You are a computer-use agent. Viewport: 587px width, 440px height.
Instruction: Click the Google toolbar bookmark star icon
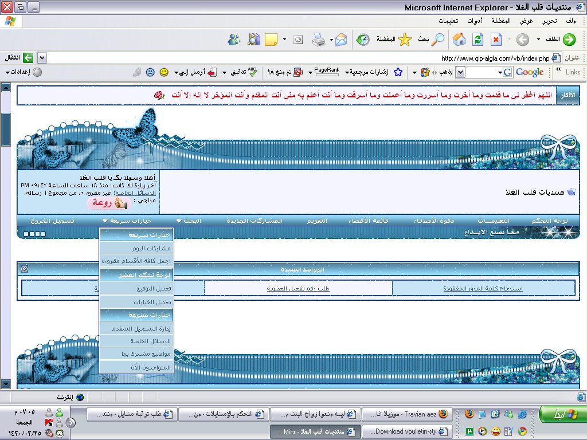[398, 73]
